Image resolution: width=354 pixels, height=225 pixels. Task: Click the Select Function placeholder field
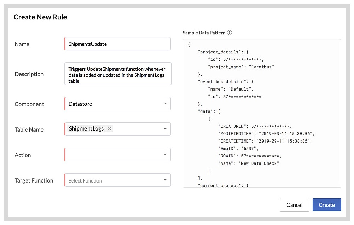point(85,180)
